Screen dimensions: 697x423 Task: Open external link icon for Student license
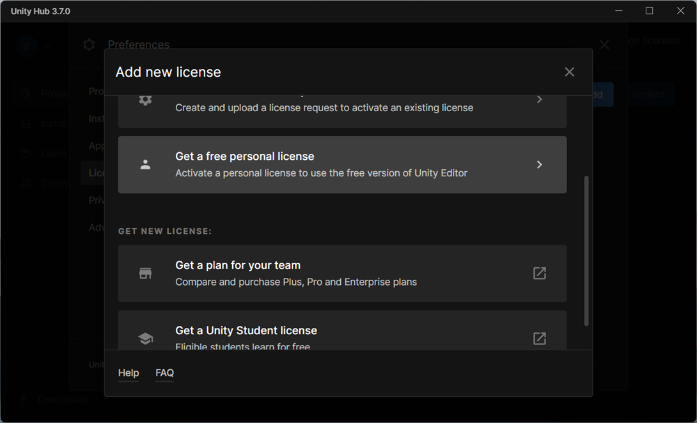539,339
